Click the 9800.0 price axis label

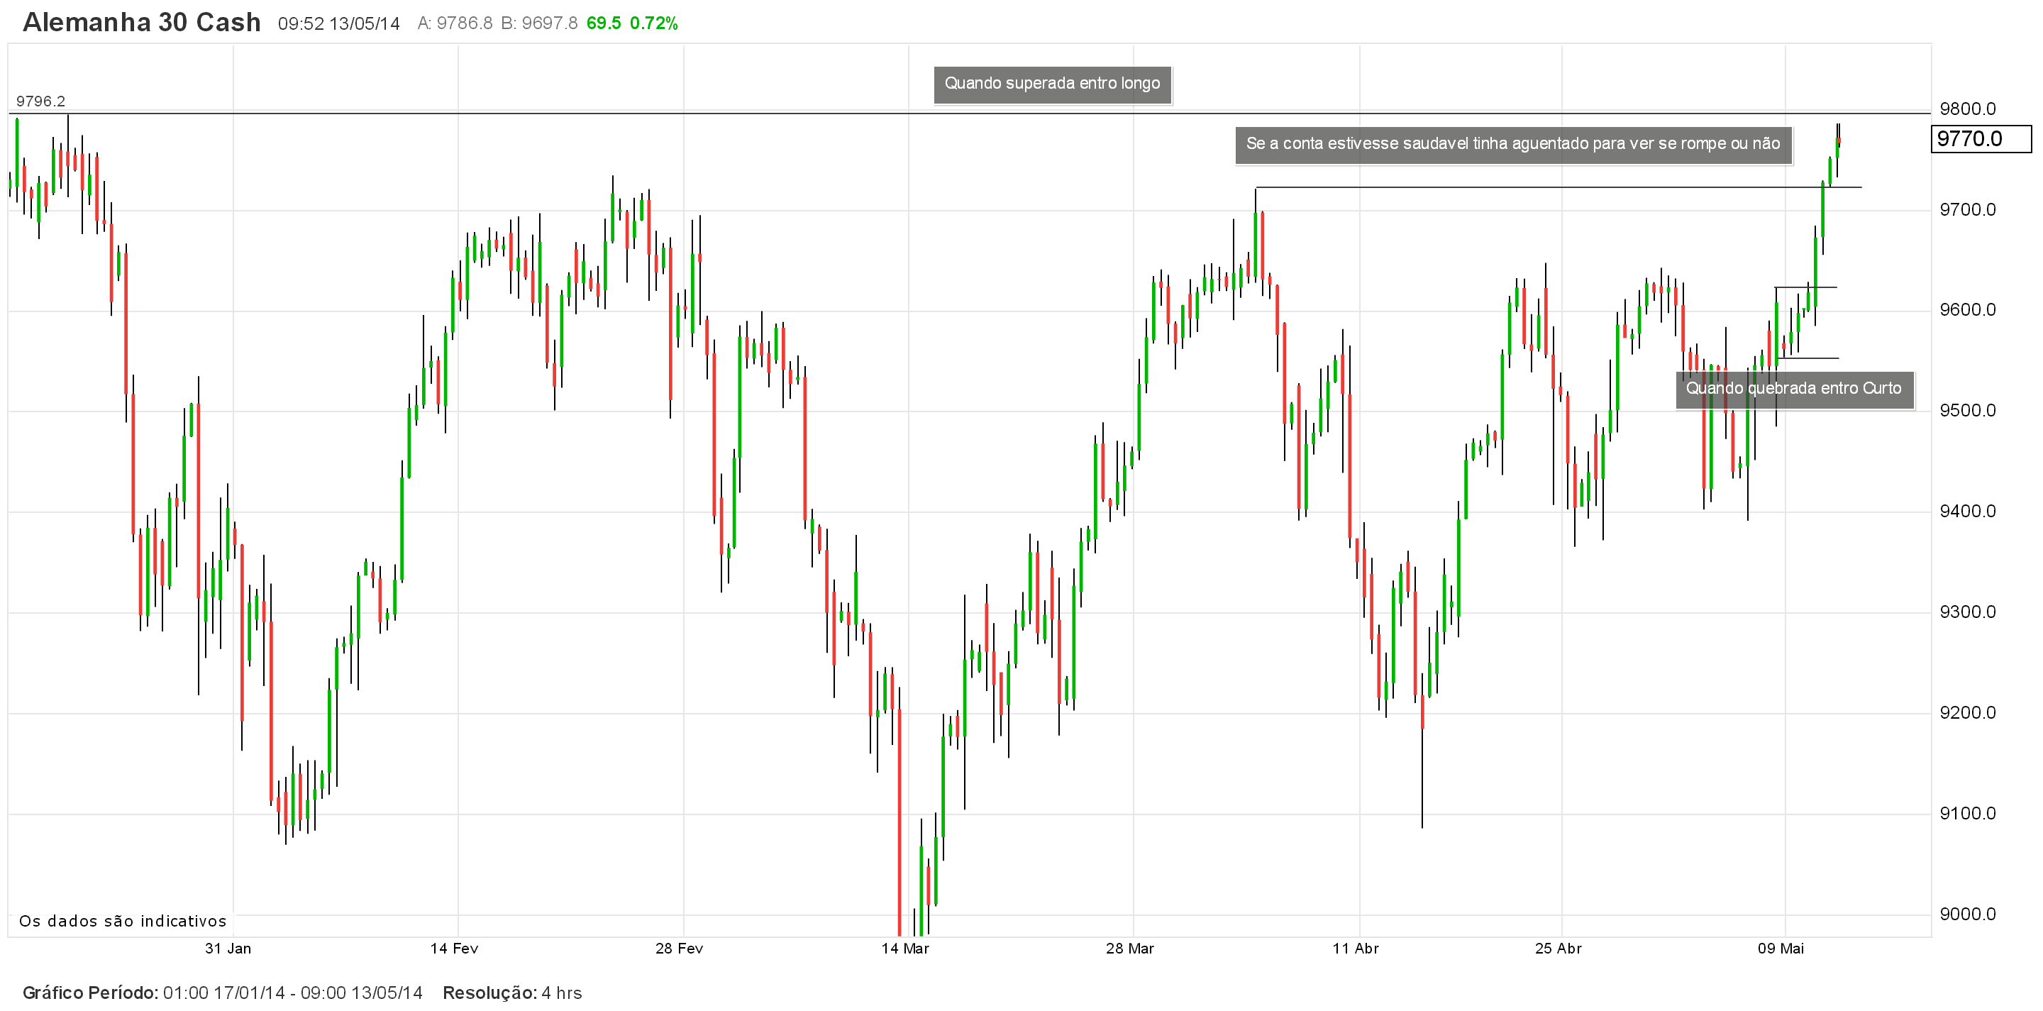coord(1967,109)
